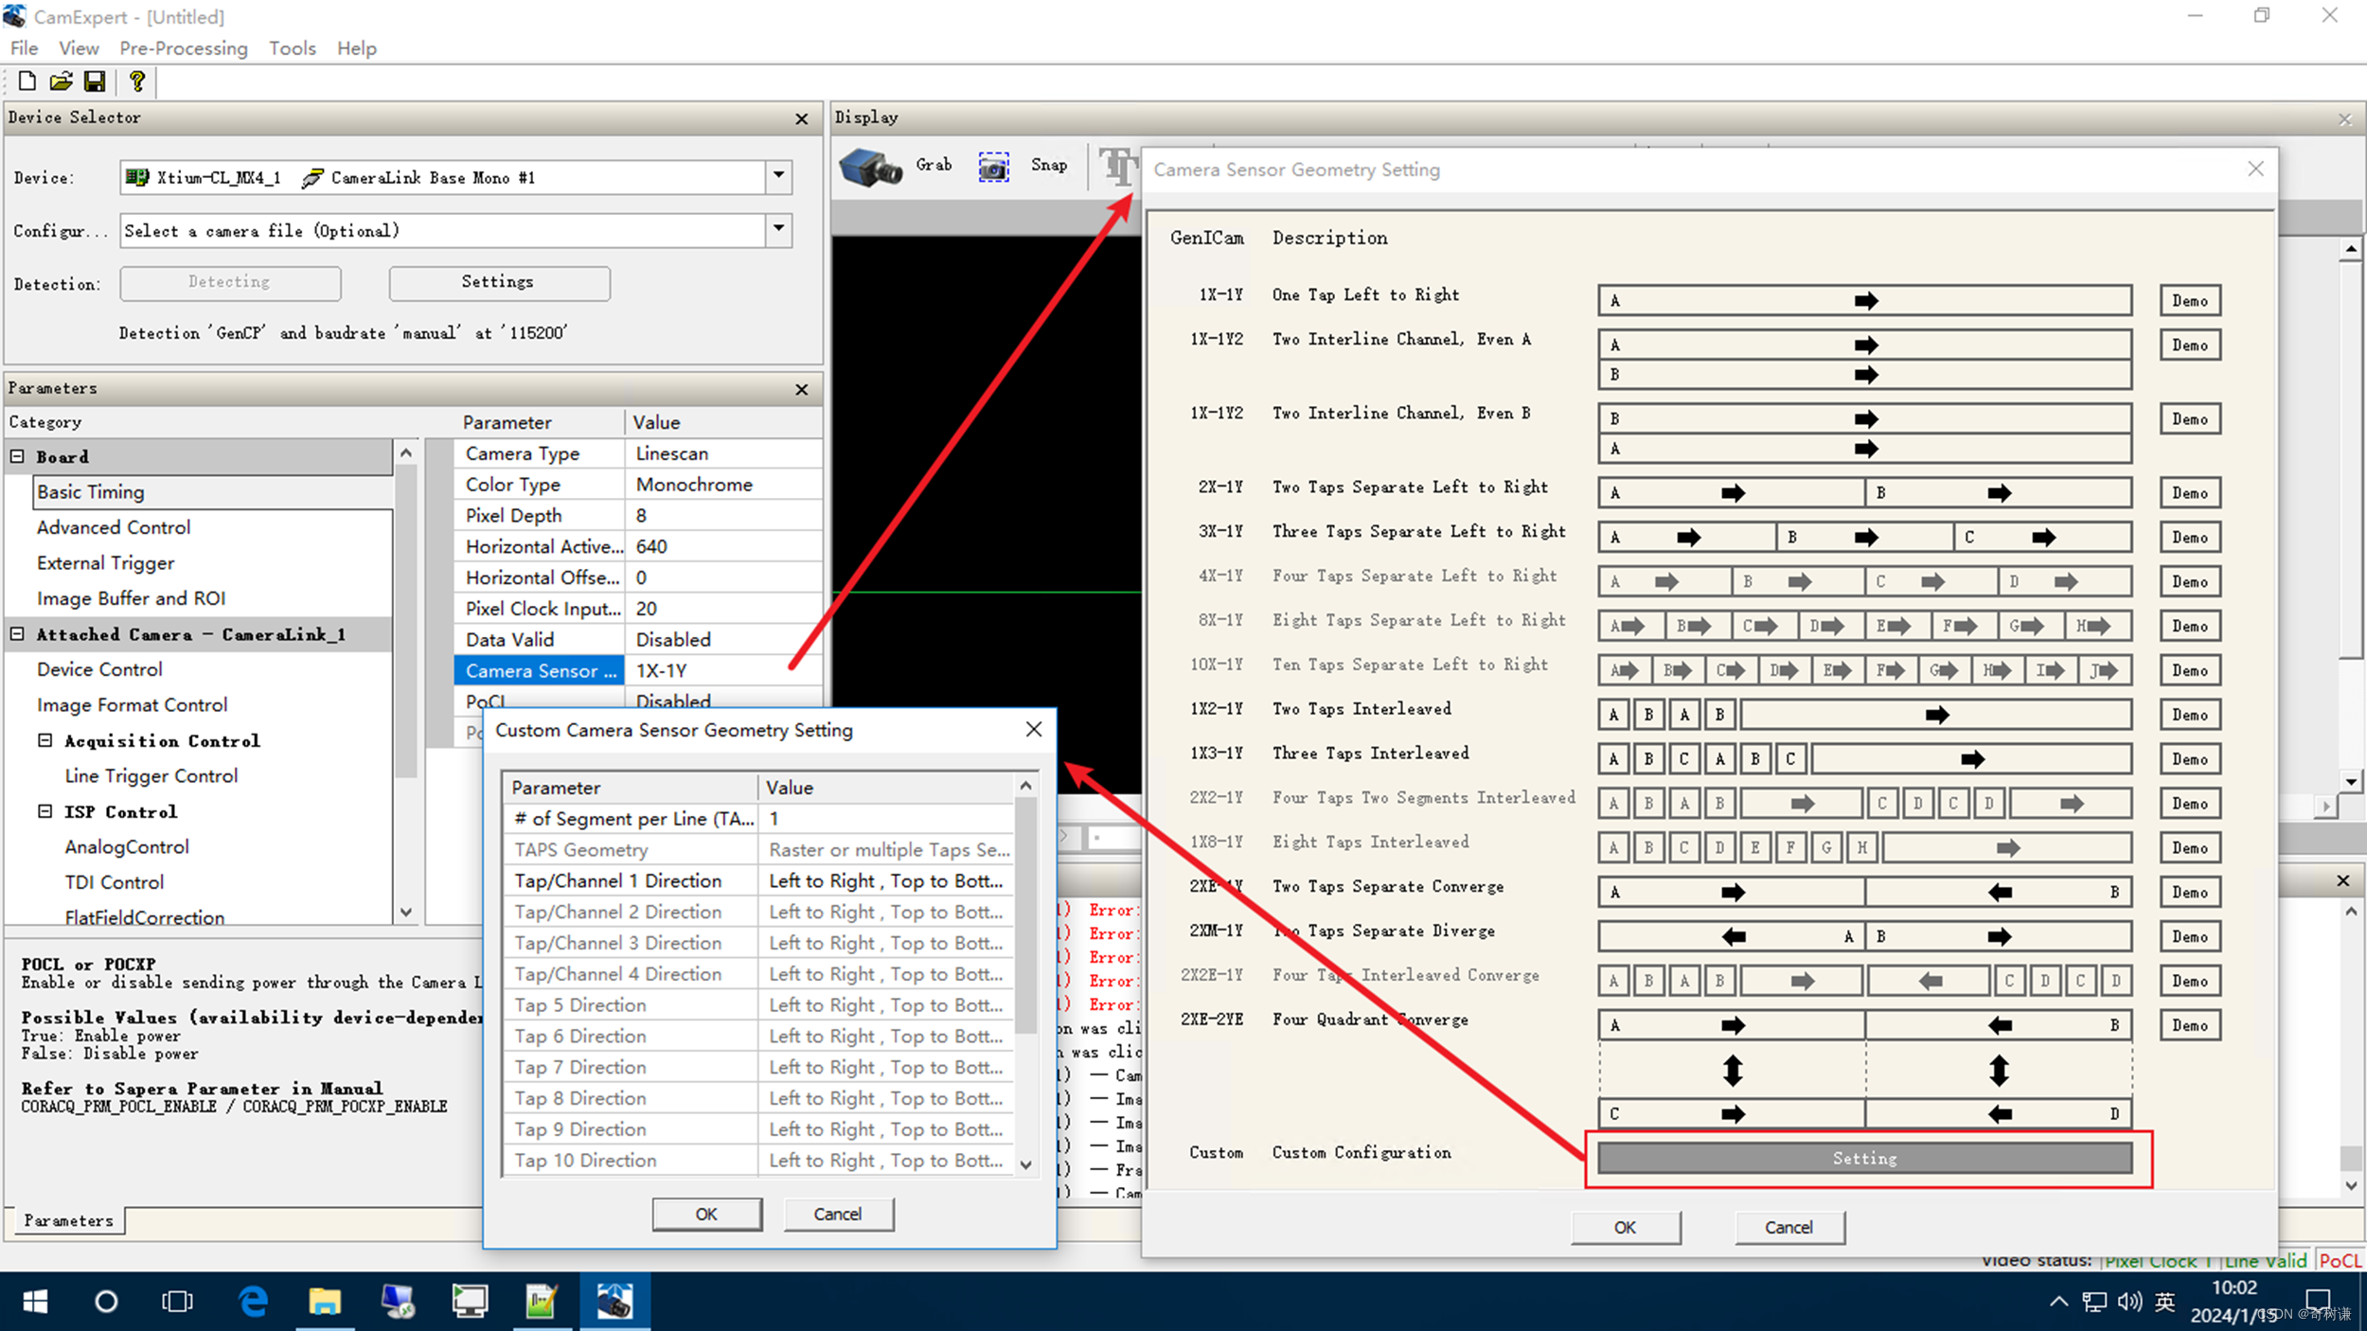Open Pre-Processing menu in menu bar

[182, 47]
